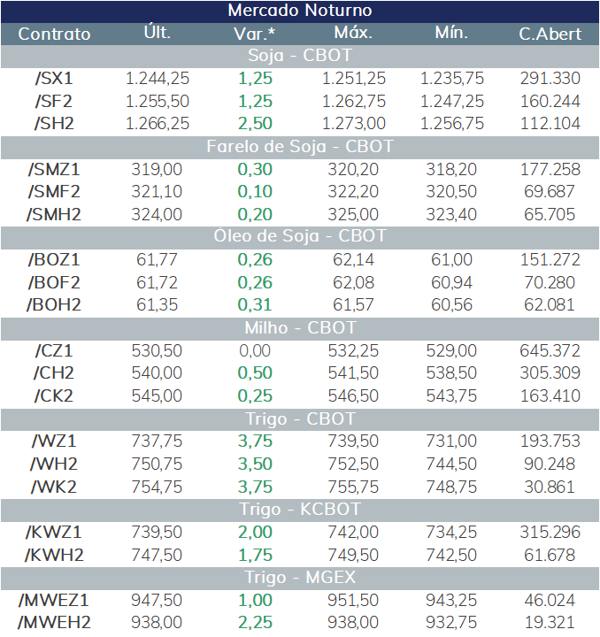
Task: Select the Contrato column header
Action: (x=54, y=35)
